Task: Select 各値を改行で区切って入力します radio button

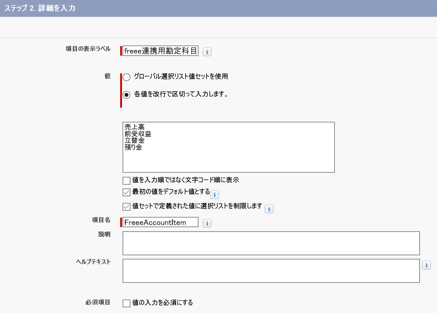Action: pyautogui.click(x=126, y=95)
